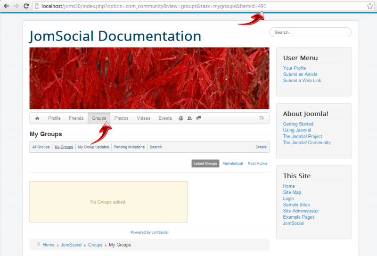The width and height of the screenshot is (377, 256).
Task: Open The Joomla! Community link
Action: pos(307,142)
